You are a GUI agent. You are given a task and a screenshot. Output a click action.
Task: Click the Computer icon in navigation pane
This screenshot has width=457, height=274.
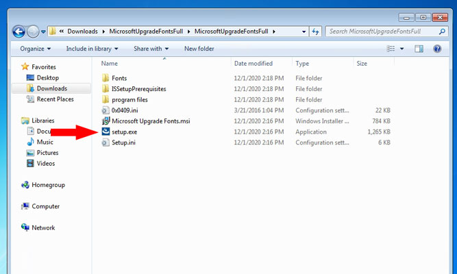25,206
